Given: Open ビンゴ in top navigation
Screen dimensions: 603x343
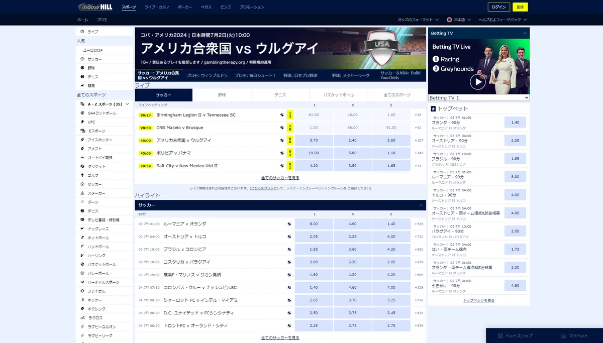Looking at the screenshot, I should pyautogui.click(x=226, y=7).
